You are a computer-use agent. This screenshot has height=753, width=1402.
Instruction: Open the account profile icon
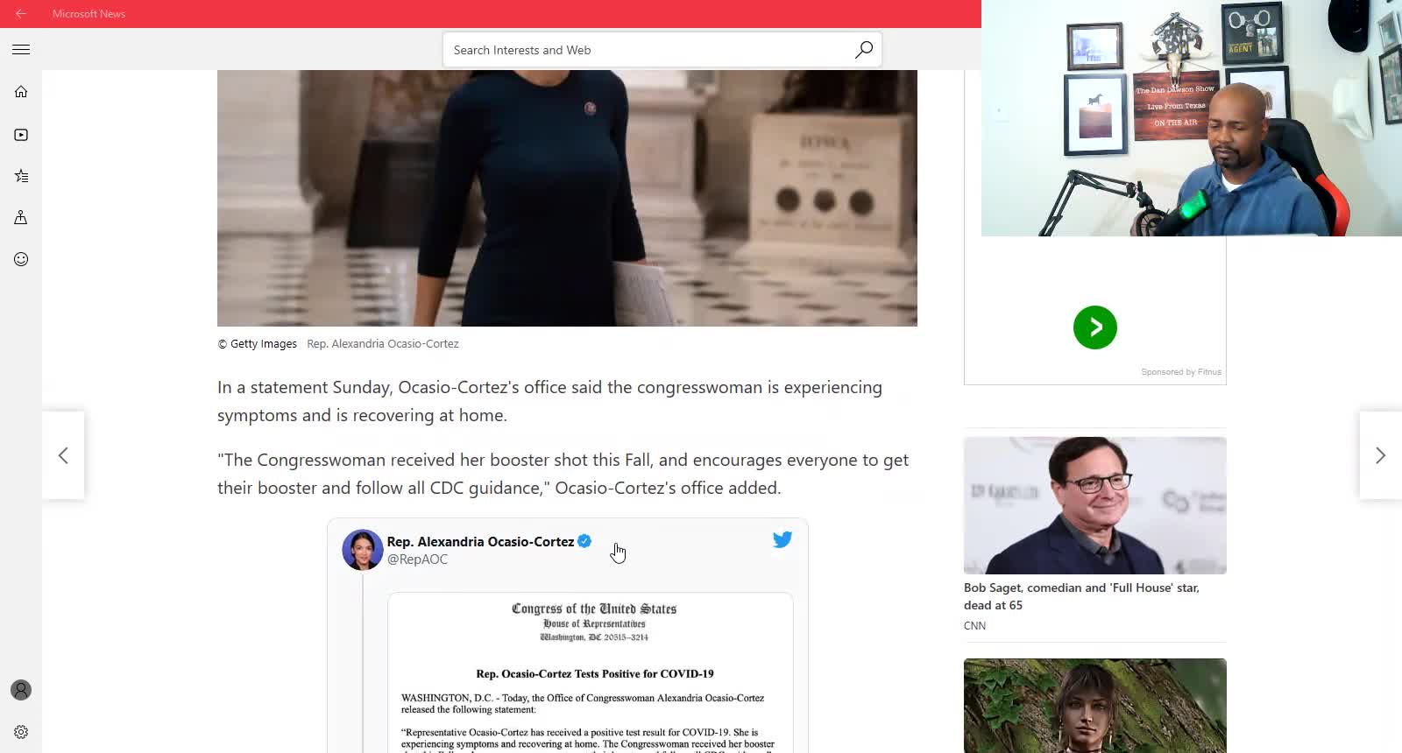(21, 690)
